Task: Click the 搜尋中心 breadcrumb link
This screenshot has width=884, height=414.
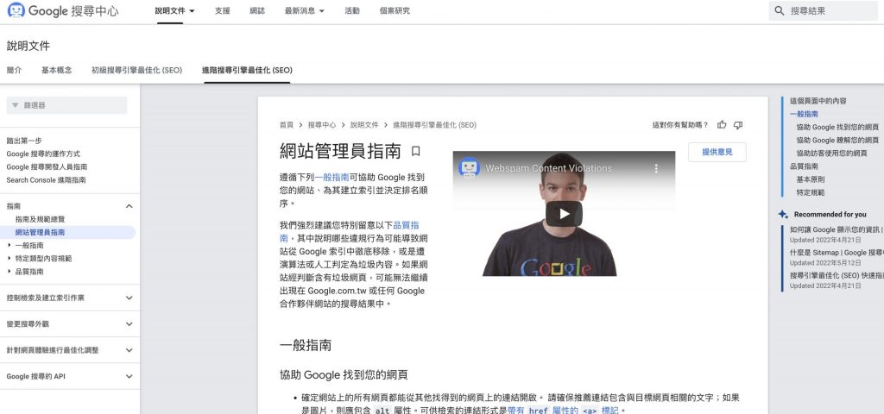Action: pos(322,125)
